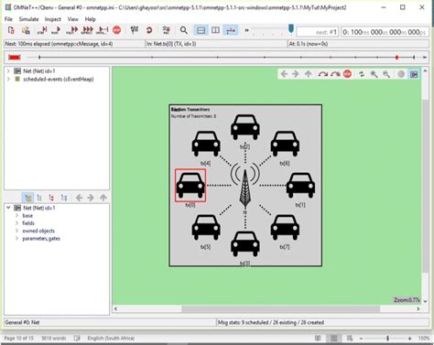Rebuild the network with the red reload icon
Viewport: 434px width, 345px height.
[x=149, y=30]
